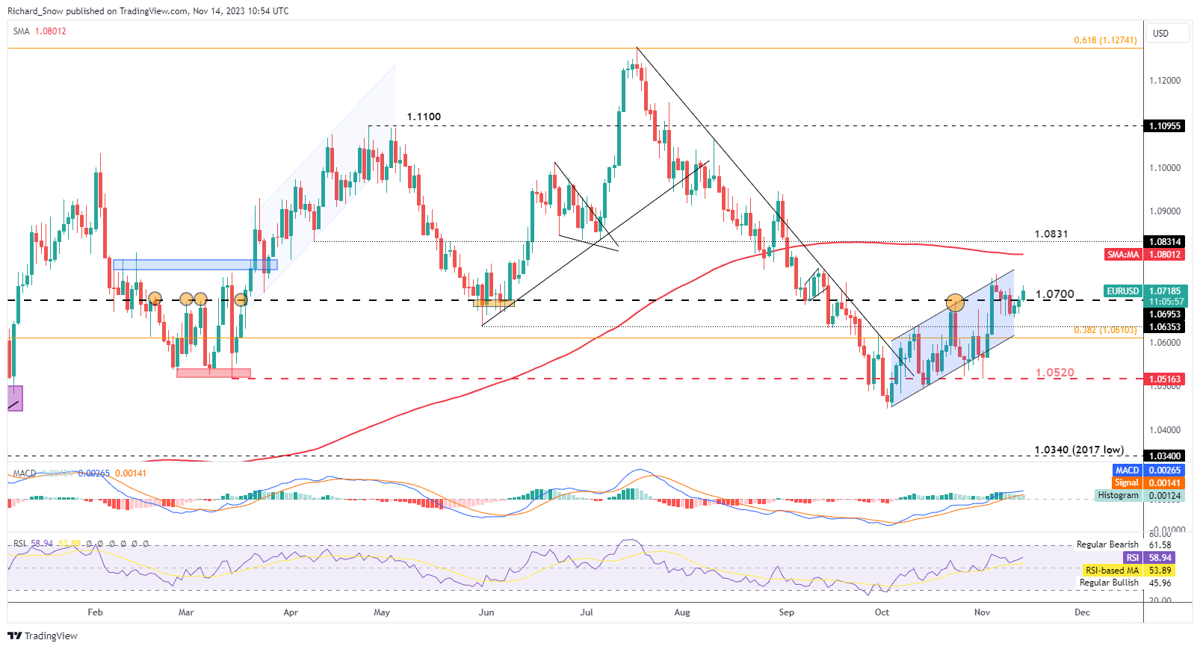Click the blue MACD value tag
The width and height of the screenshot is (1200, 649).
pos(1165,471)
